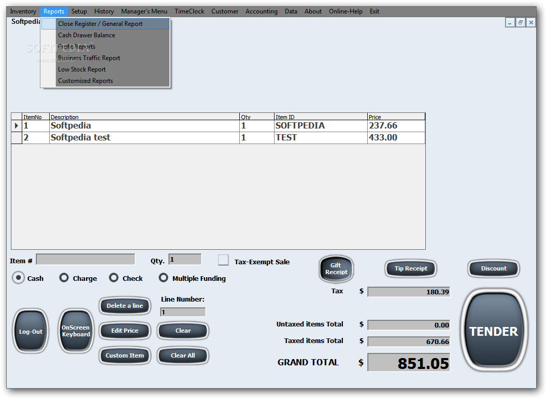Click the price cell 433.00
The image size is (547, 399).
pos(396,137)
